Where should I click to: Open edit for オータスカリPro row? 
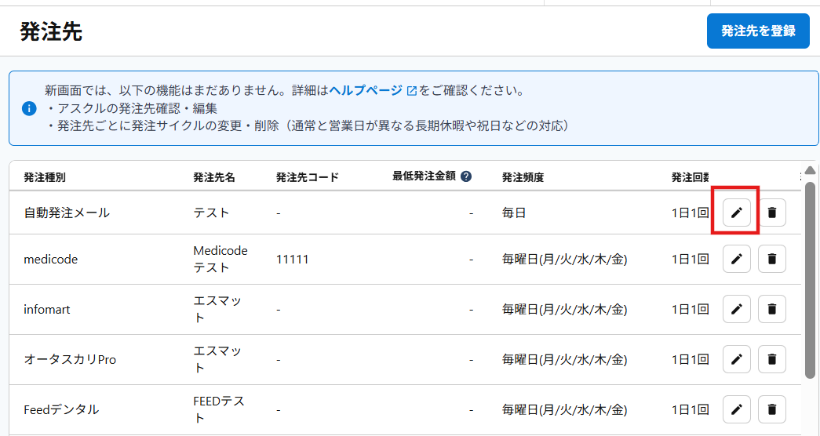(736, 359)
